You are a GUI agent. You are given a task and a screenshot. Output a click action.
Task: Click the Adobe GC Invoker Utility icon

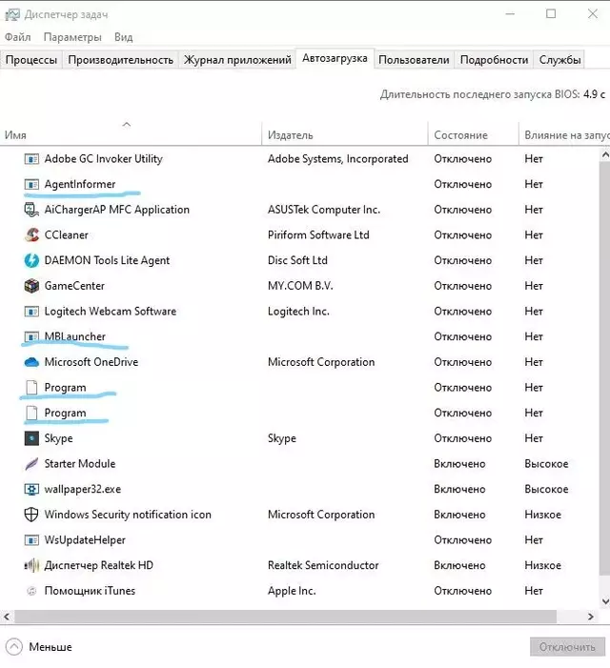31,159
